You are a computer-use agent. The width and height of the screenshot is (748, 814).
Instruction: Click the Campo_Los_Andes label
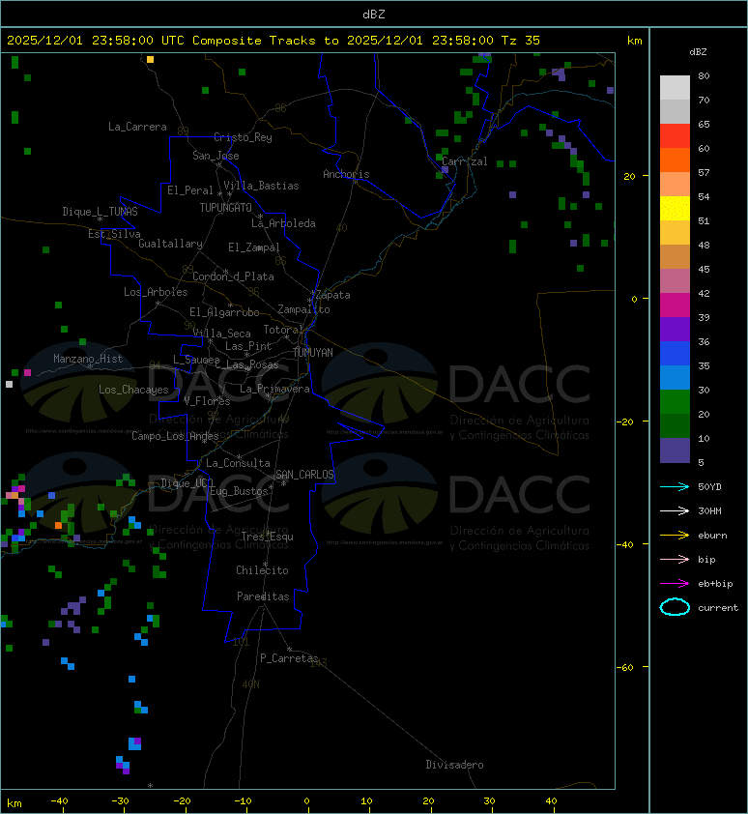pyautogui.click(x=175, y=436)
